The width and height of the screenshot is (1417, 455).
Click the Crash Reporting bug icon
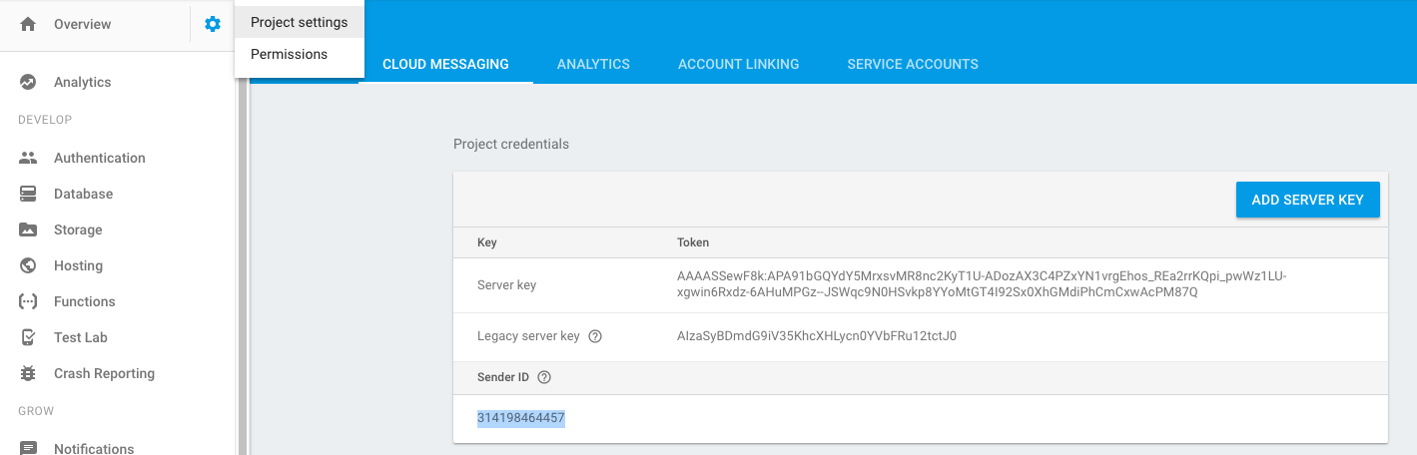pyautogui.click(x=28, y=373)
